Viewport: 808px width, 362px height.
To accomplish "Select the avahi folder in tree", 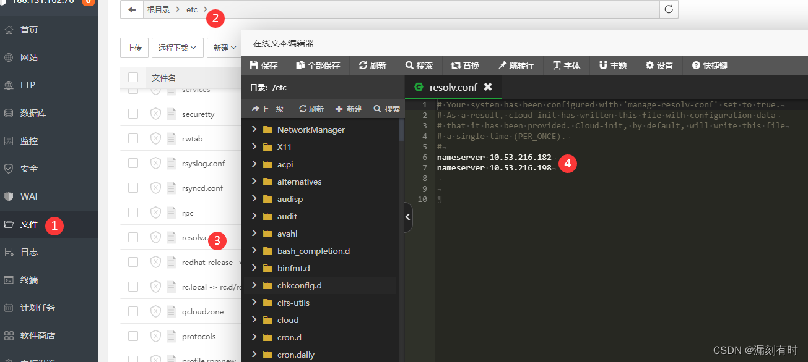I will [319, 234].
